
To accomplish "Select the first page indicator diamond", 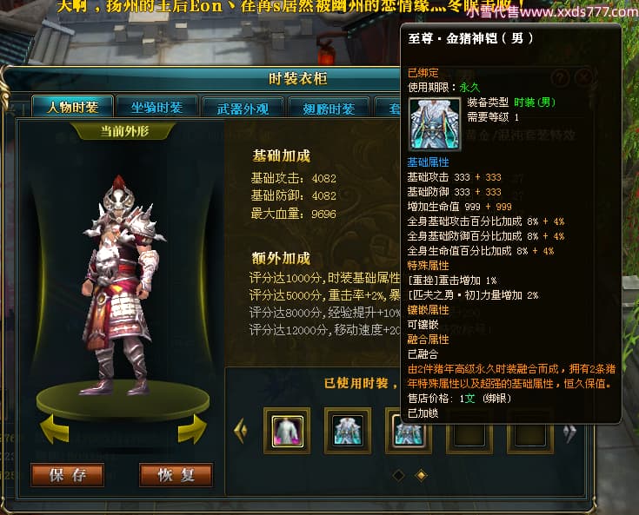I will pos(398,475).
